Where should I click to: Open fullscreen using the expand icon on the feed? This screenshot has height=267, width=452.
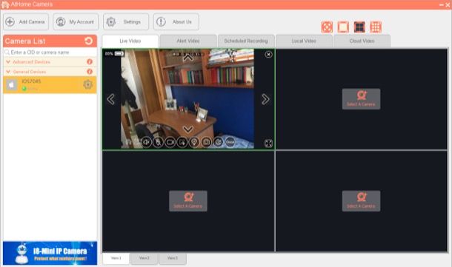pos(268,143)
